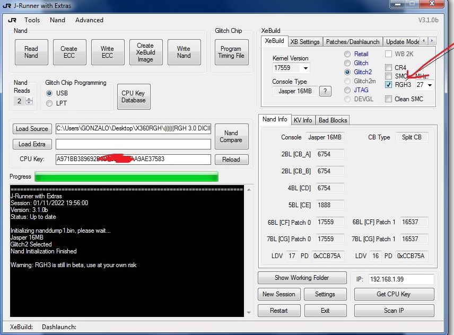Click the Write Nand button
The width and height of the screenshot is (454, 335).
tap(184, 52)
